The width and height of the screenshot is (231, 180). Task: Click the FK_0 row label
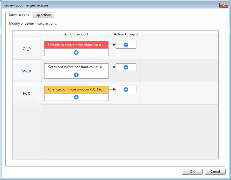click(26, 93)
